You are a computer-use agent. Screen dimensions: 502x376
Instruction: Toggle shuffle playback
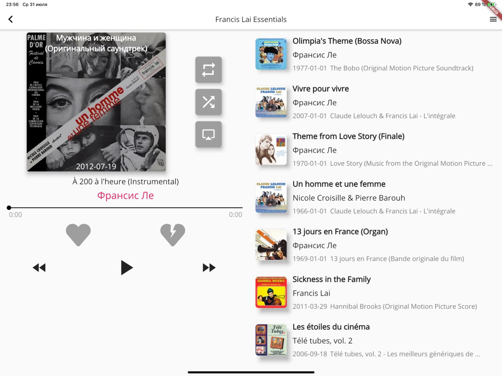(208, 102)
